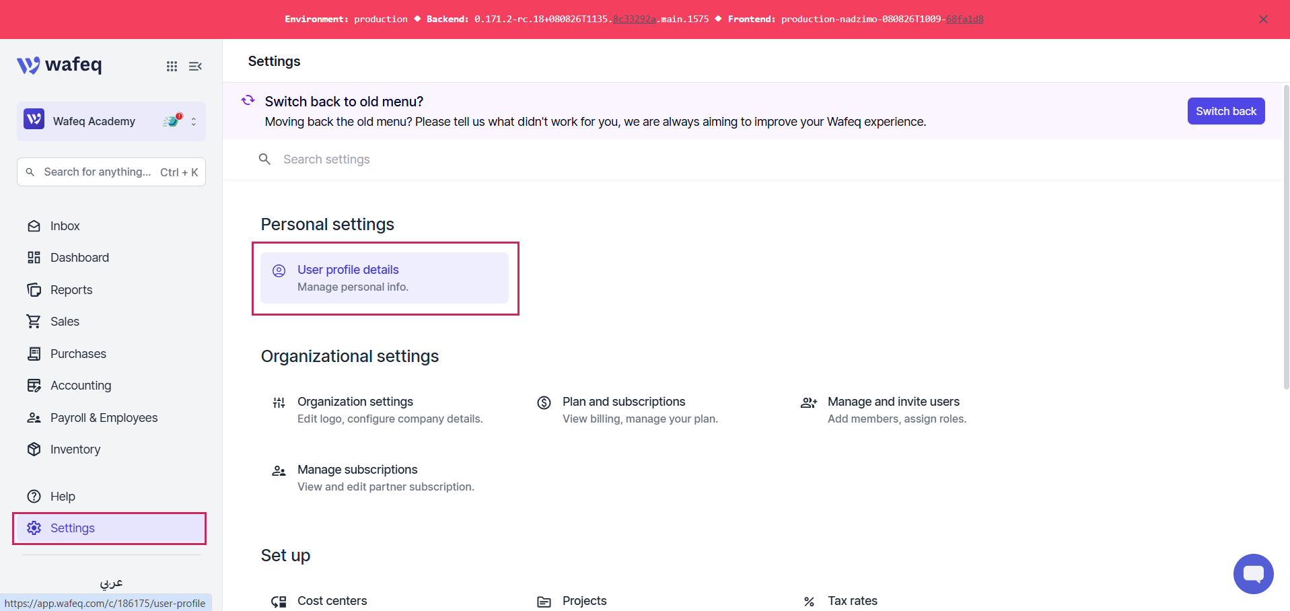The width and height of the screenshot is (1290, 611).
Task: Click the page vertical scrollbar
Action: (1286, 236)
